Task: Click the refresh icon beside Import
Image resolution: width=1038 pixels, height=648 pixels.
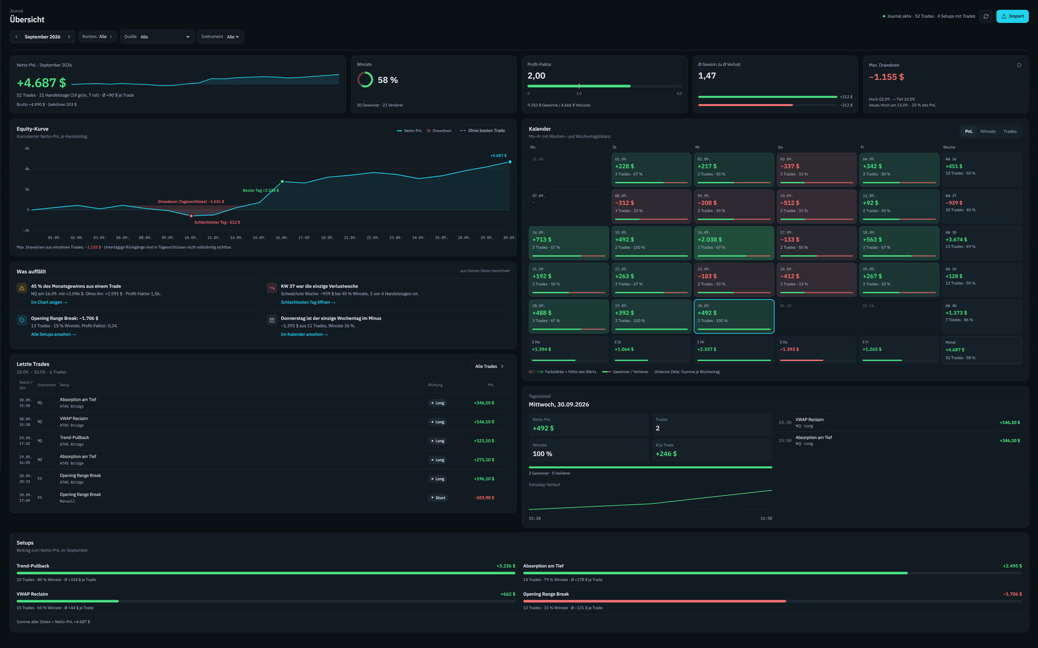Action: (986, 16)
